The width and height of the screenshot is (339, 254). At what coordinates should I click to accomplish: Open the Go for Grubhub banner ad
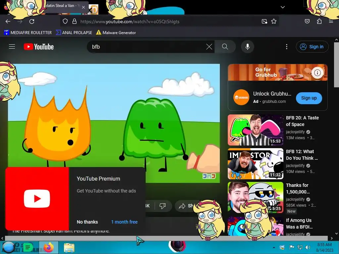[278, 72]
